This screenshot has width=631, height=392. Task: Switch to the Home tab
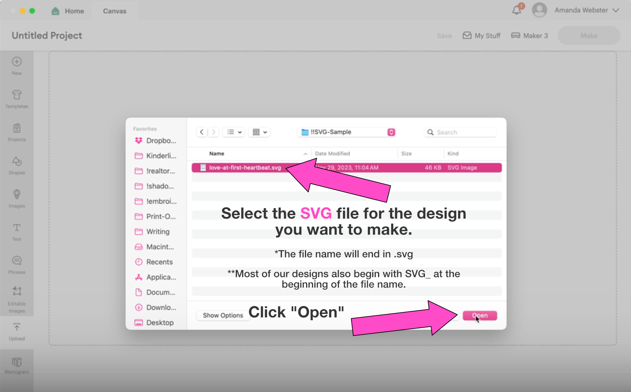[68, 11]
